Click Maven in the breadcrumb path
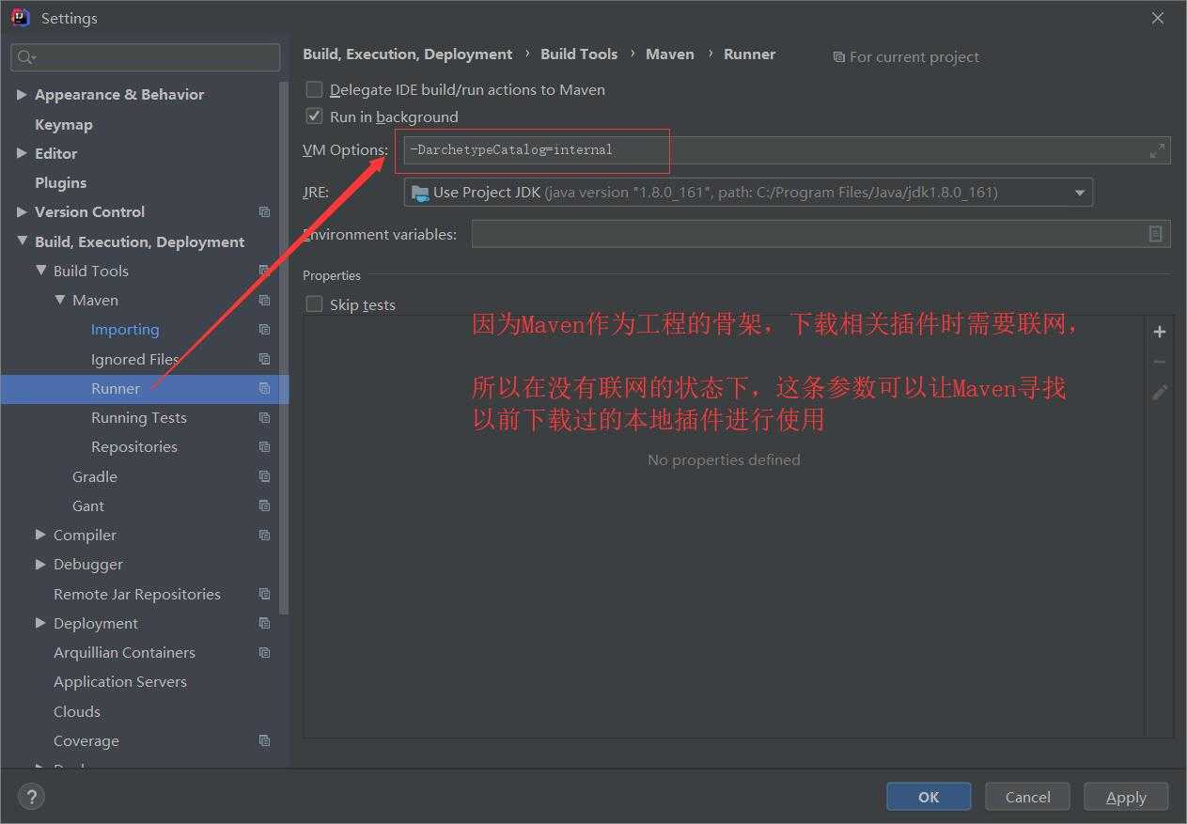The image size is (1187, 824). (x=670, y=54)
